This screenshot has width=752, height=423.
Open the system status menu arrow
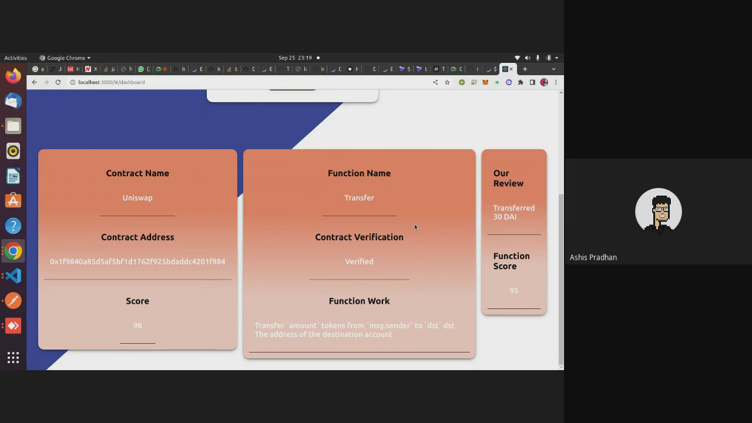click(x=556, y=58)
